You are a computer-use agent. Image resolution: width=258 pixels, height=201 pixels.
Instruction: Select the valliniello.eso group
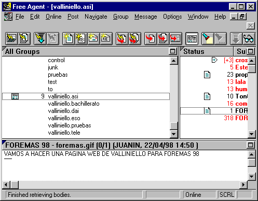point(64,118)
